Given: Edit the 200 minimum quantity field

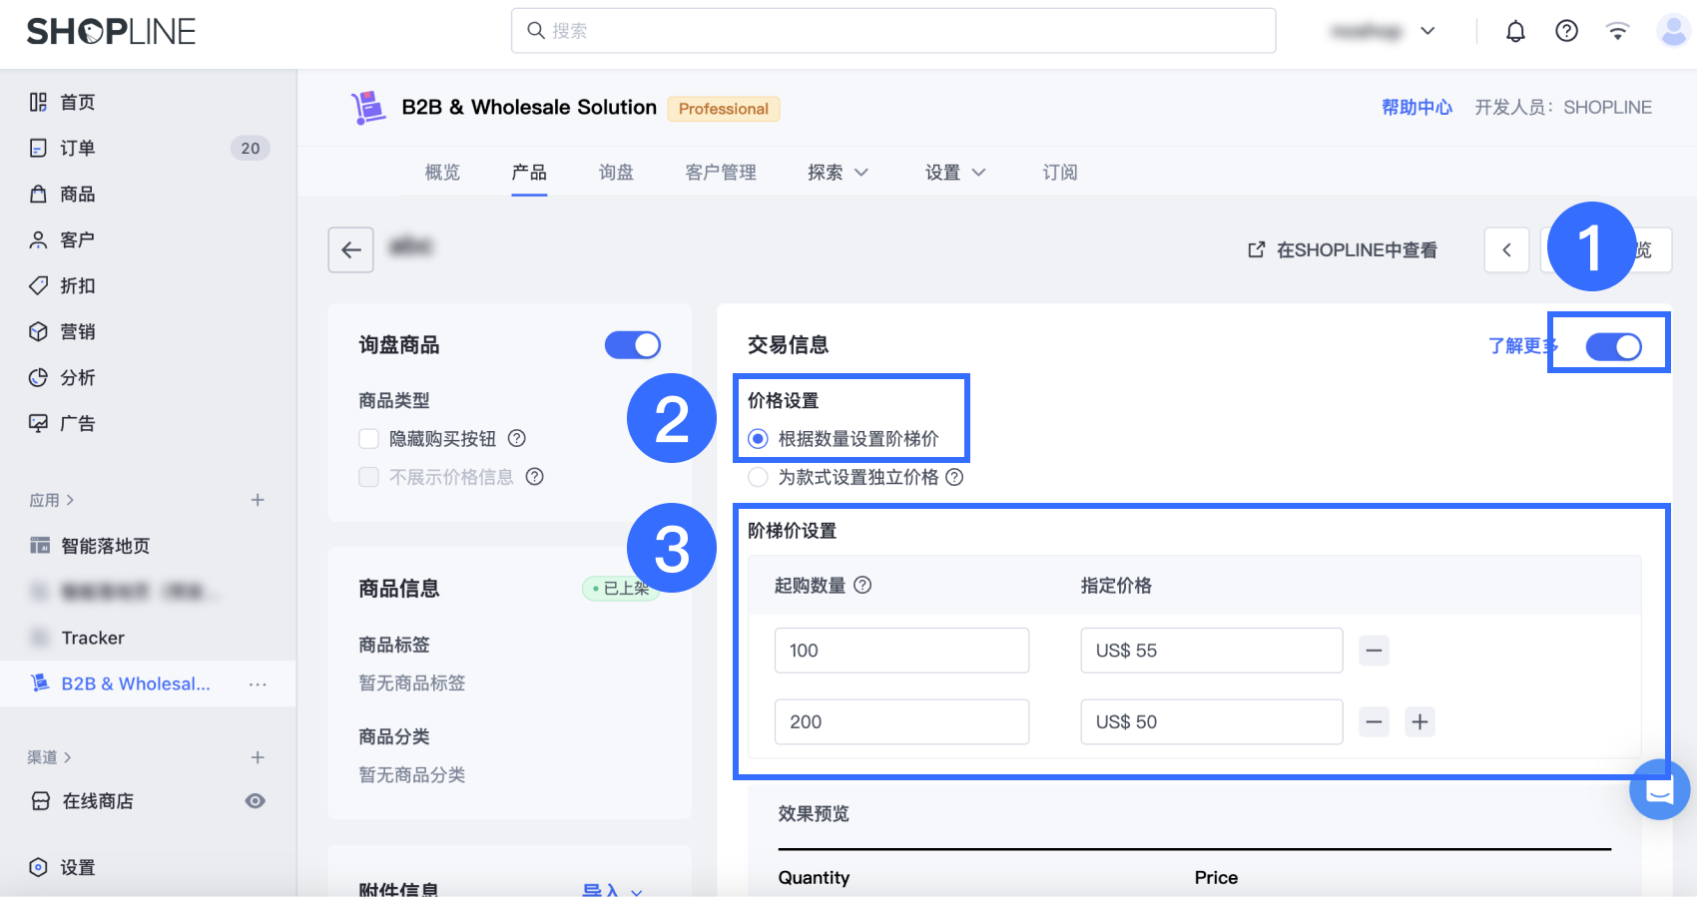Looking at the screenshot, I should pyautogui.click(x=901, y=721).
